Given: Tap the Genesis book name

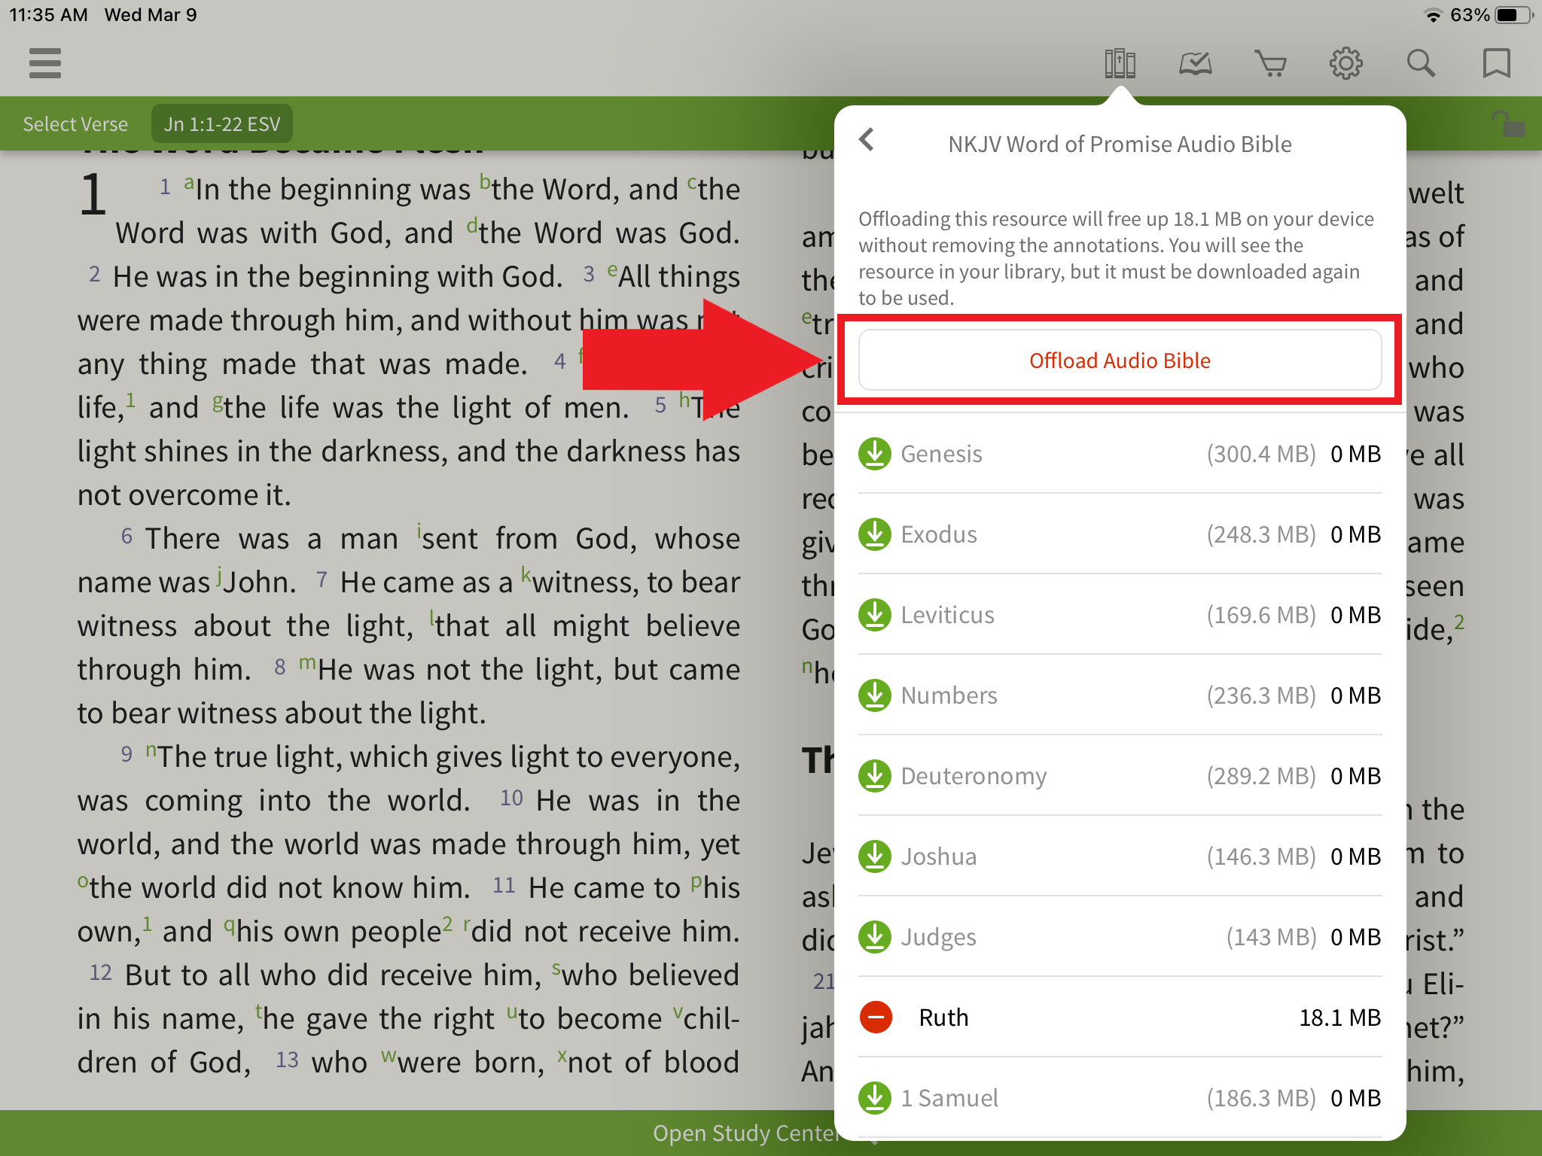Looking at the screenshot, I should tap(941, 454).
